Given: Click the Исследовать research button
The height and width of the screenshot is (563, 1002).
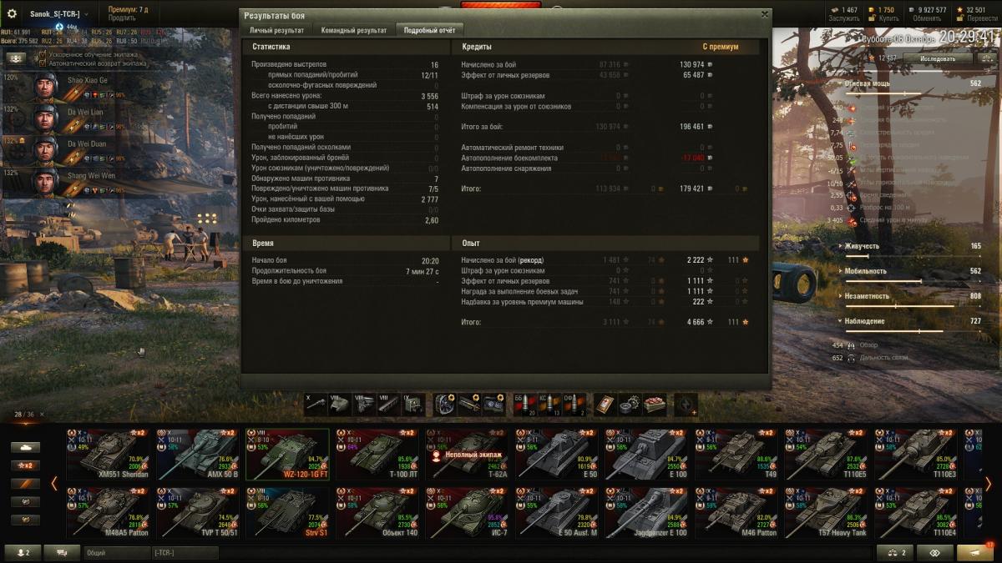Looking at the screenshot, I should [x=938, y=58].
